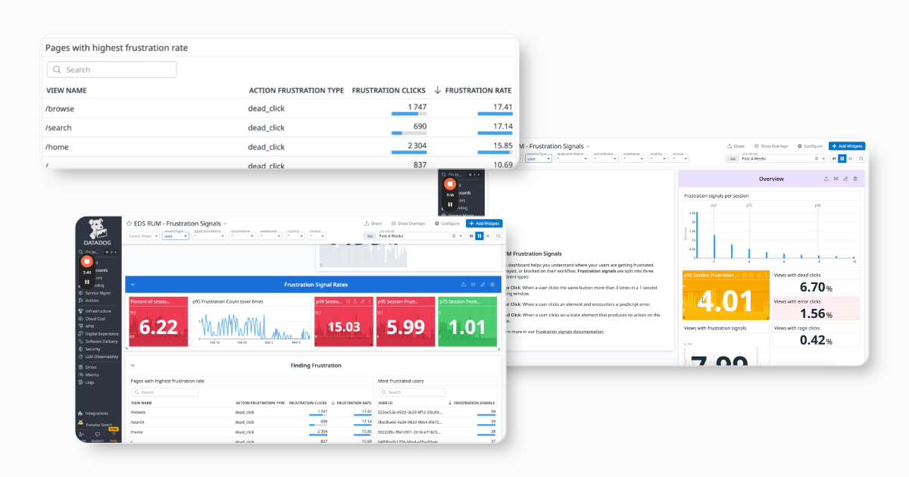Image resolution: width=909 pixels, height=477 pixels.
Task: Open service filter in front dashboard
Action: coord(317,236)
